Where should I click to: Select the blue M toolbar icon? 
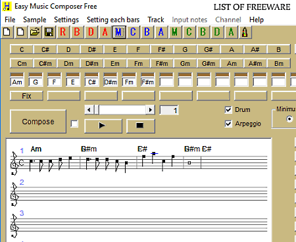[x=119, y=32]
